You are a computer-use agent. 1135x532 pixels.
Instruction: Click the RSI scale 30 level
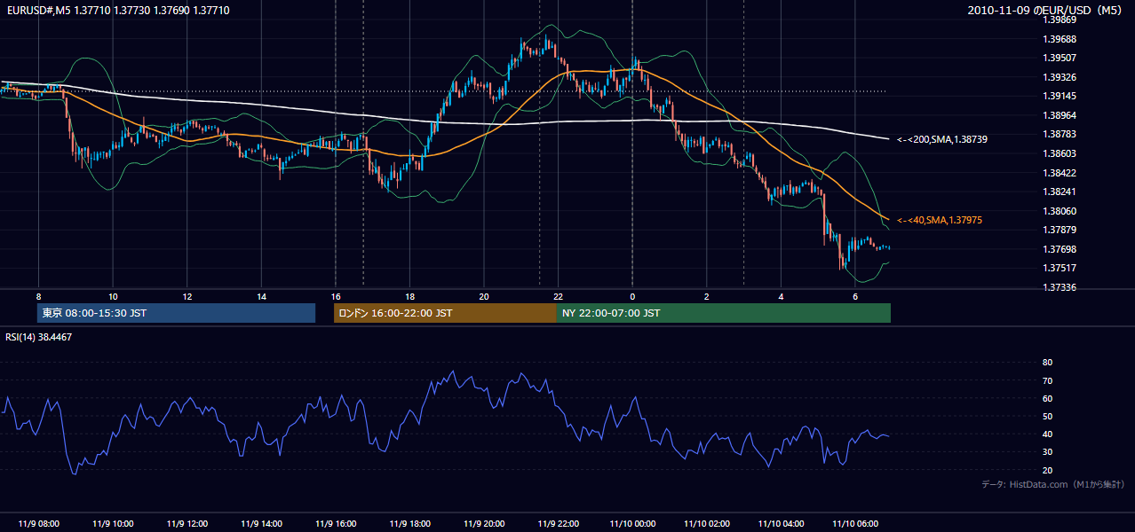click(1047, 452)
